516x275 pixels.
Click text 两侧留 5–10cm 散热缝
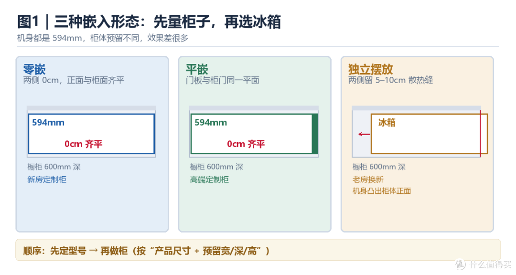(x=391, y=80)
